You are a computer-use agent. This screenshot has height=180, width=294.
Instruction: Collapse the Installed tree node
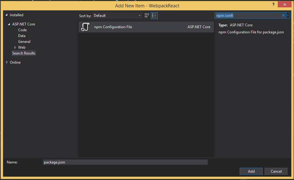6,15
